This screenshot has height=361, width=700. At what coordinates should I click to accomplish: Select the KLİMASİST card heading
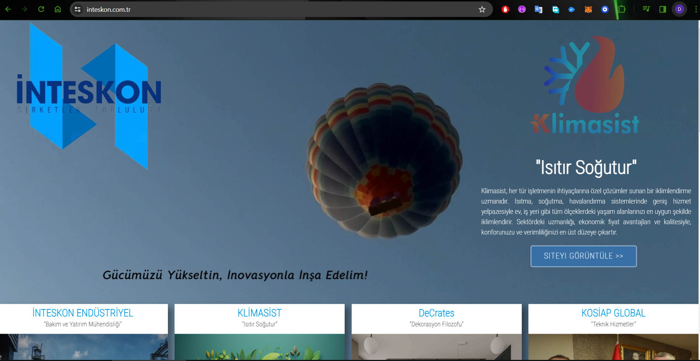coord(259,313)
